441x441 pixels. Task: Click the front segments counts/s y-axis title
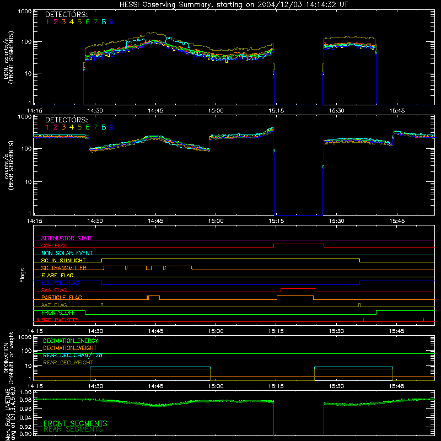tap(9, 57)
